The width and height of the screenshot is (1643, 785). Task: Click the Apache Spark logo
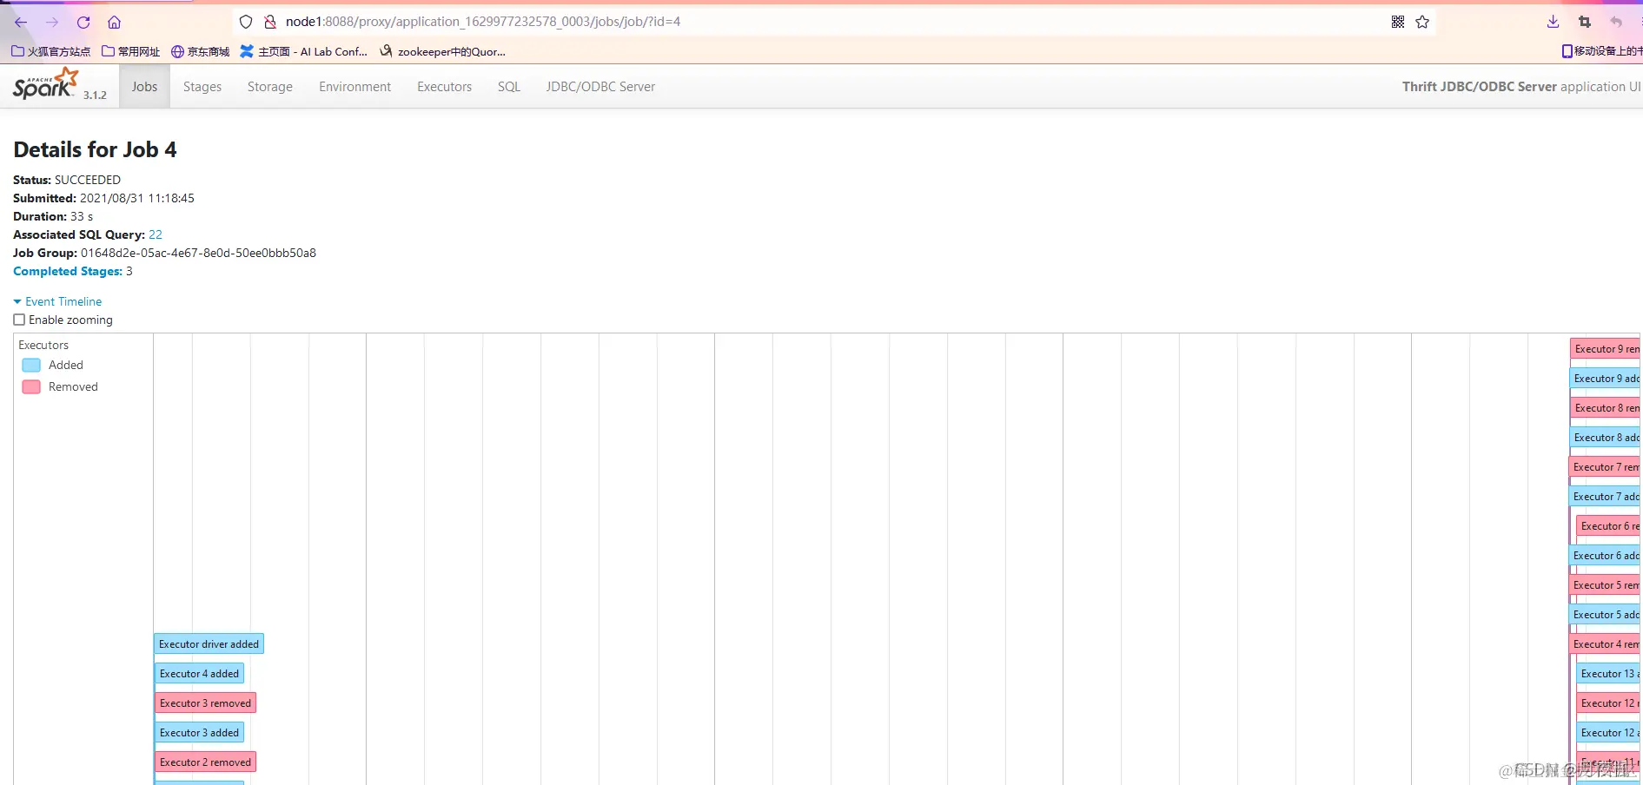[x=46, y=84]
